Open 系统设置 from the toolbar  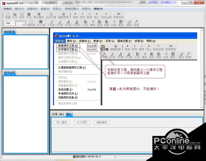click(51, 16)
